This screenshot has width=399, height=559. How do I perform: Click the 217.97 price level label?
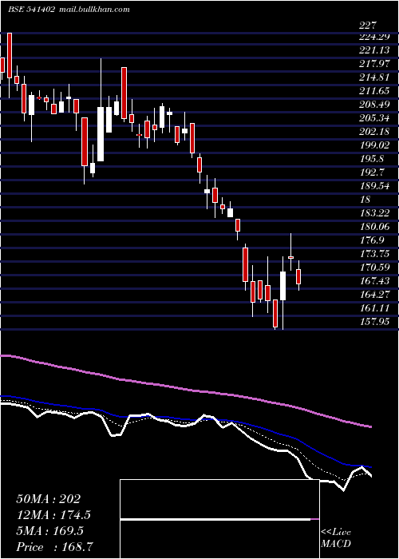[375, 63]
